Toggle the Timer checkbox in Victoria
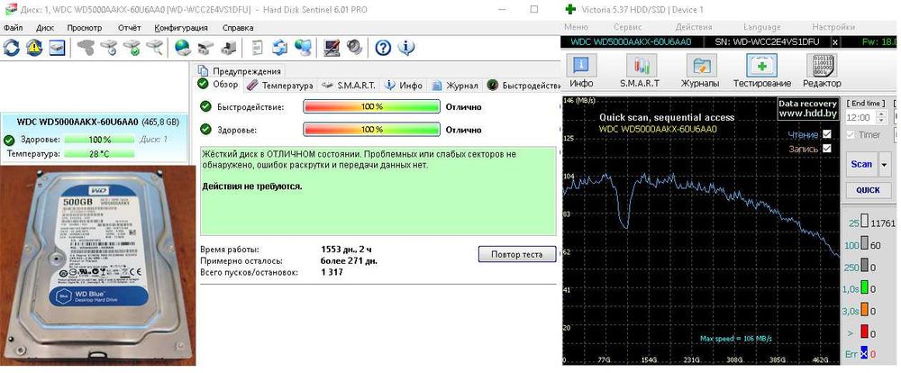This screenshot has width=901, height=373. [x=851, y=134]
